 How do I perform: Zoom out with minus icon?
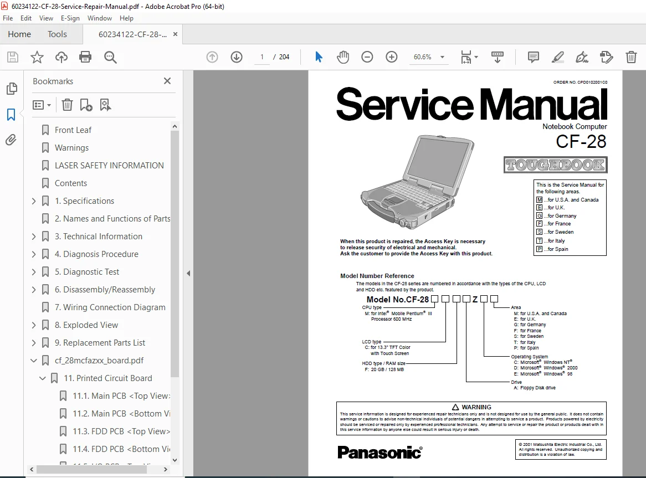pyautogui.click(x=367, y=57)
